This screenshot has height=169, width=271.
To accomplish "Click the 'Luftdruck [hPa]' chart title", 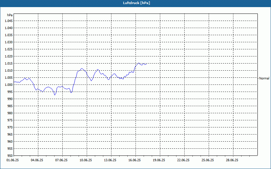I will pos(137,3).
